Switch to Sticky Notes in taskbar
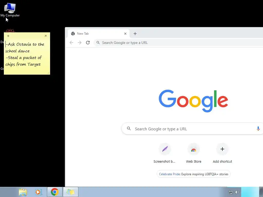Screen dimensions: 263x197 click(x=71, y=192)
